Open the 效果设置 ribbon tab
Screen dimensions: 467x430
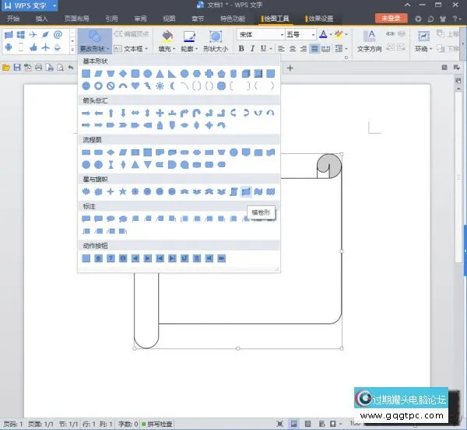coord(319,18)
